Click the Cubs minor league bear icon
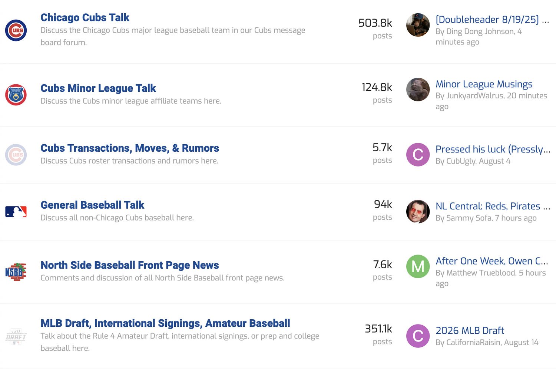The height and width of the screenshot is (370, 556). (x=16, y=95)
